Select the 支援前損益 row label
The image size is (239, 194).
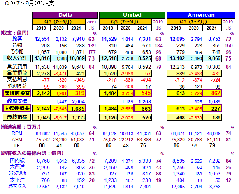[17, 93]
